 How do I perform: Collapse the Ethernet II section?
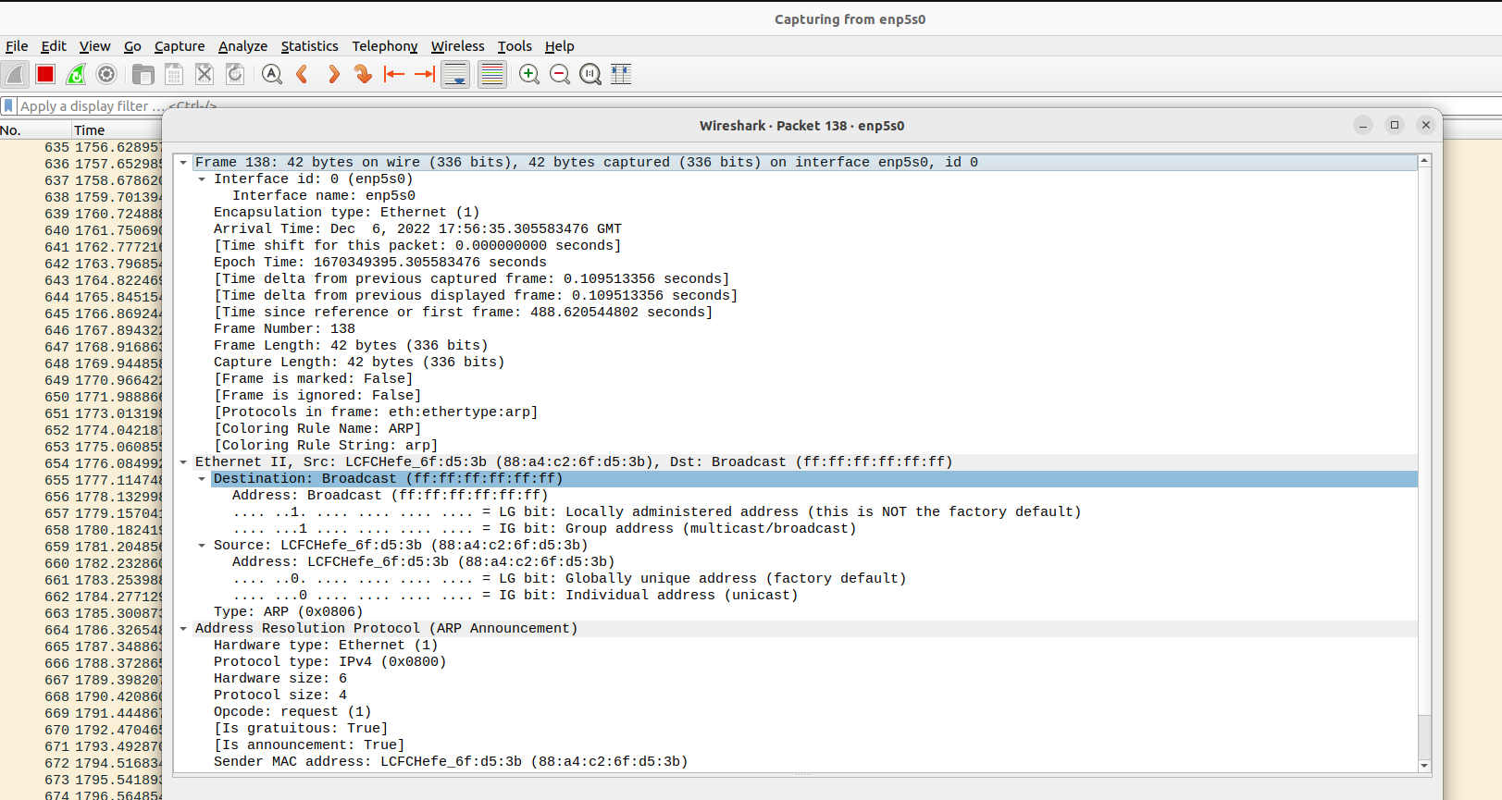click(x=183, y=462)
